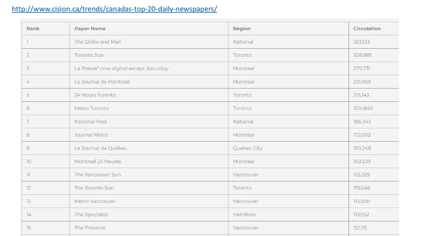Click circulation value 186,343
Screen dimensions: 421x236
tap(362, 121)
